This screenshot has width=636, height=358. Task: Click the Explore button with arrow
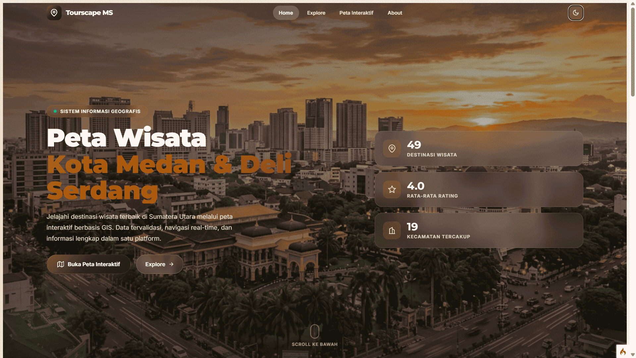coord(160,264)
